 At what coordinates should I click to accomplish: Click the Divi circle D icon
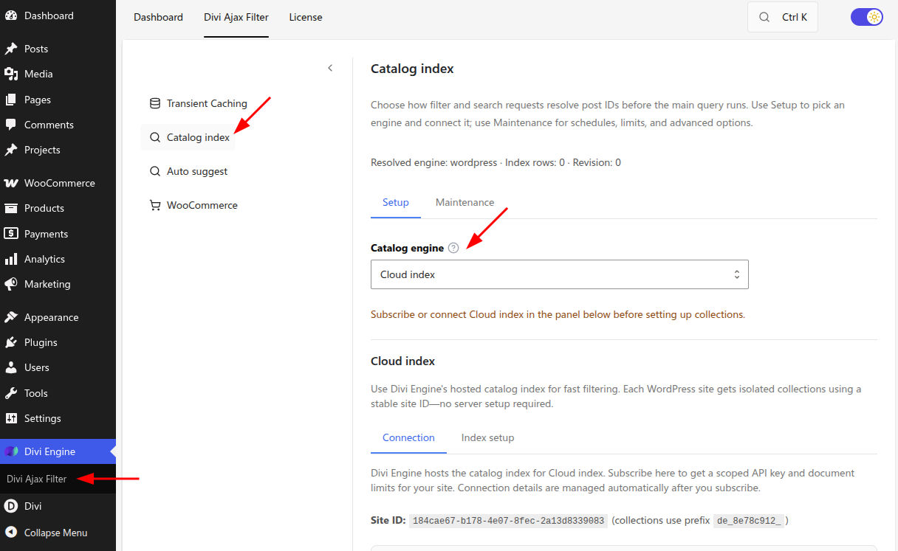(11, 506)
